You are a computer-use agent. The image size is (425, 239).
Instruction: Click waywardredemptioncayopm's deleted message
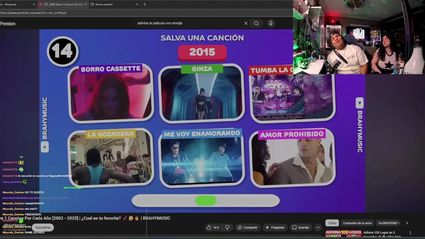click(x=36, y=198)
